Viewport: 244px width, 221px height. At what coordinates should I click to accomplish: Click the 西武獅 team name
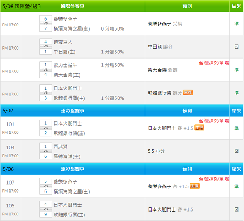(x=61, y=147)
